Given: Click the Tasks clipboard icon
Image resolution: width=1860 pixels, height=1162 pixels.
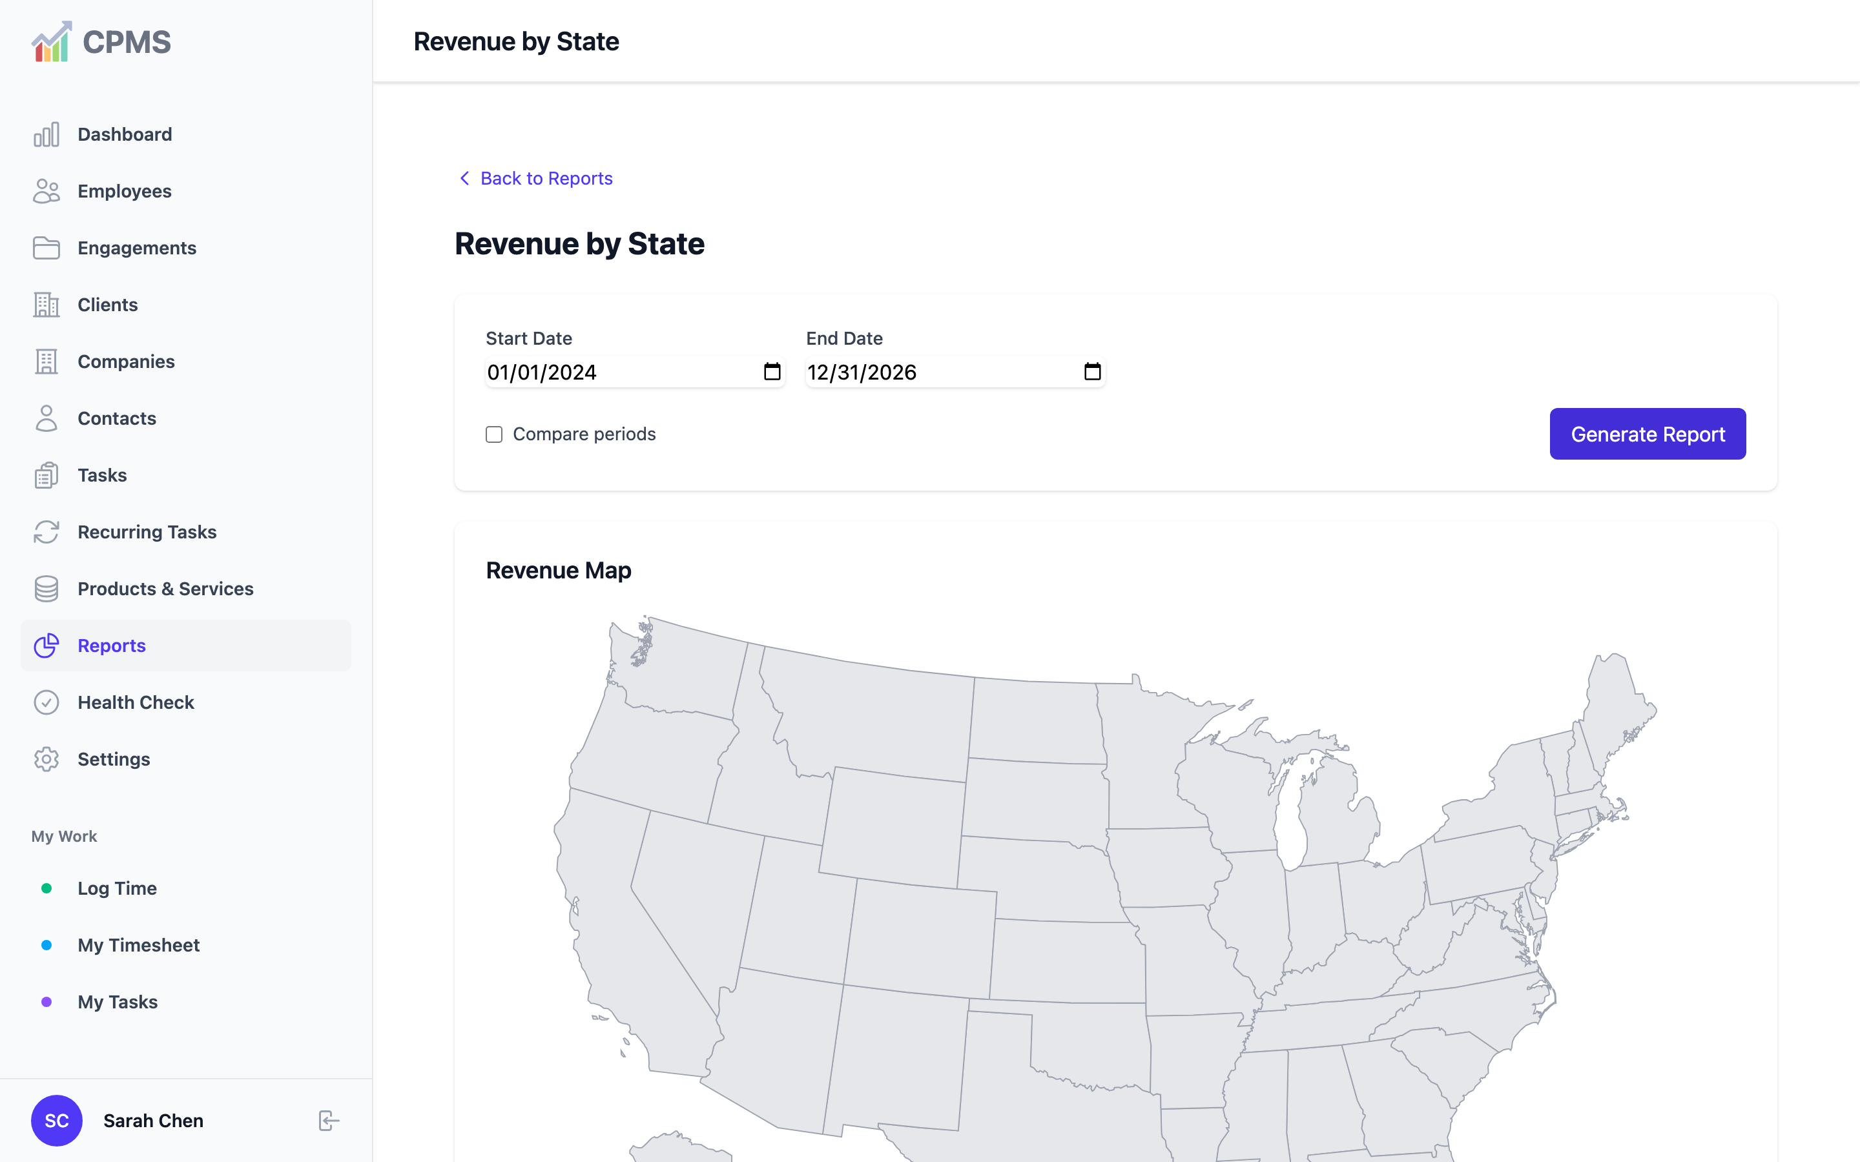Looking at the screenshot, I should [46, 476].
